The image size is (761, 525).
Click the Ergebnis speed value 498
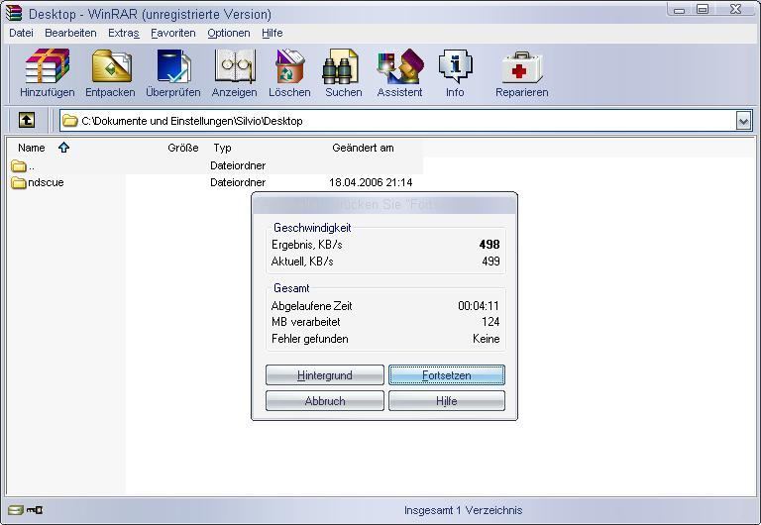click(489, 244)
